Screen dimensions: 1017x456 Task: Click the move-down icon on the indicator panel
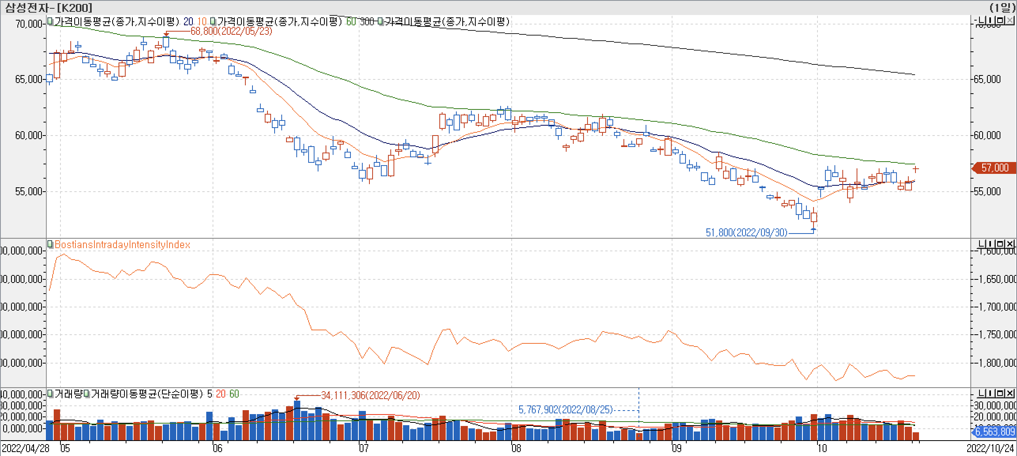tap(981, 244)
